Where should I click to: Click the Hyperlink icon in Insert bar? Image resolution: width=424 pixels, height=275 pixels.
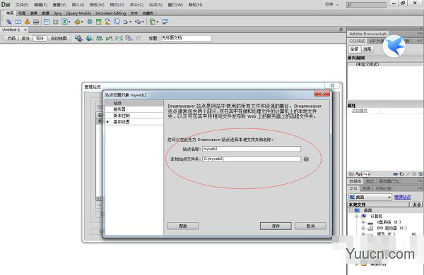point(9,22)
